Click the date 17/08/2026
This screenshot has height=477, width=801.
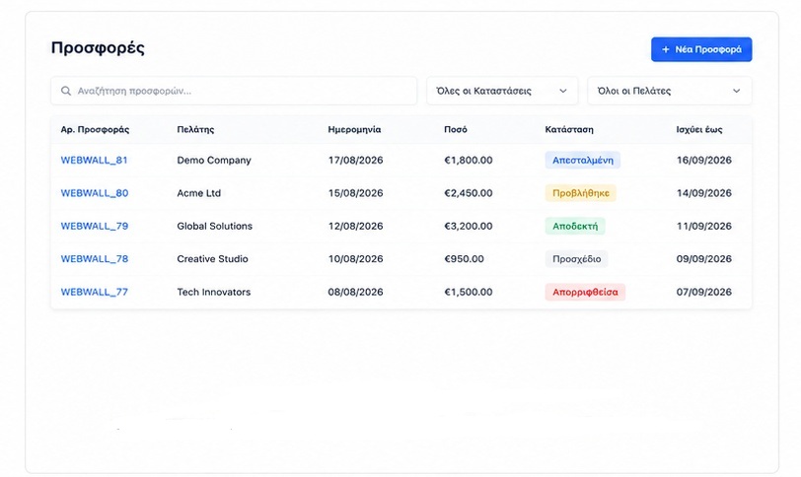(355, 161)
